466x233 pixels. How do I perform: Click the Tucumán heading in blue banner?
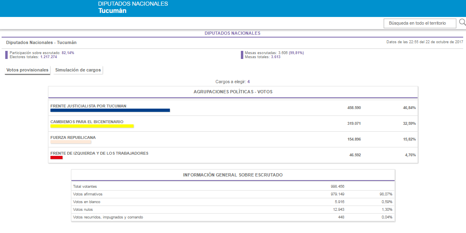tap(112, 11)
